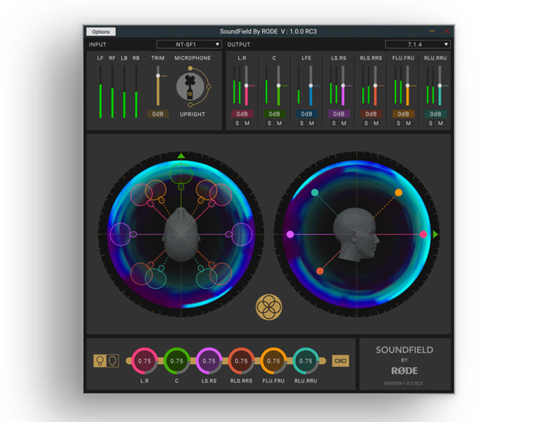Click the L.R 0dB gain value
The height and width of the screenshot is (422, 538).
tap(242, 114)
